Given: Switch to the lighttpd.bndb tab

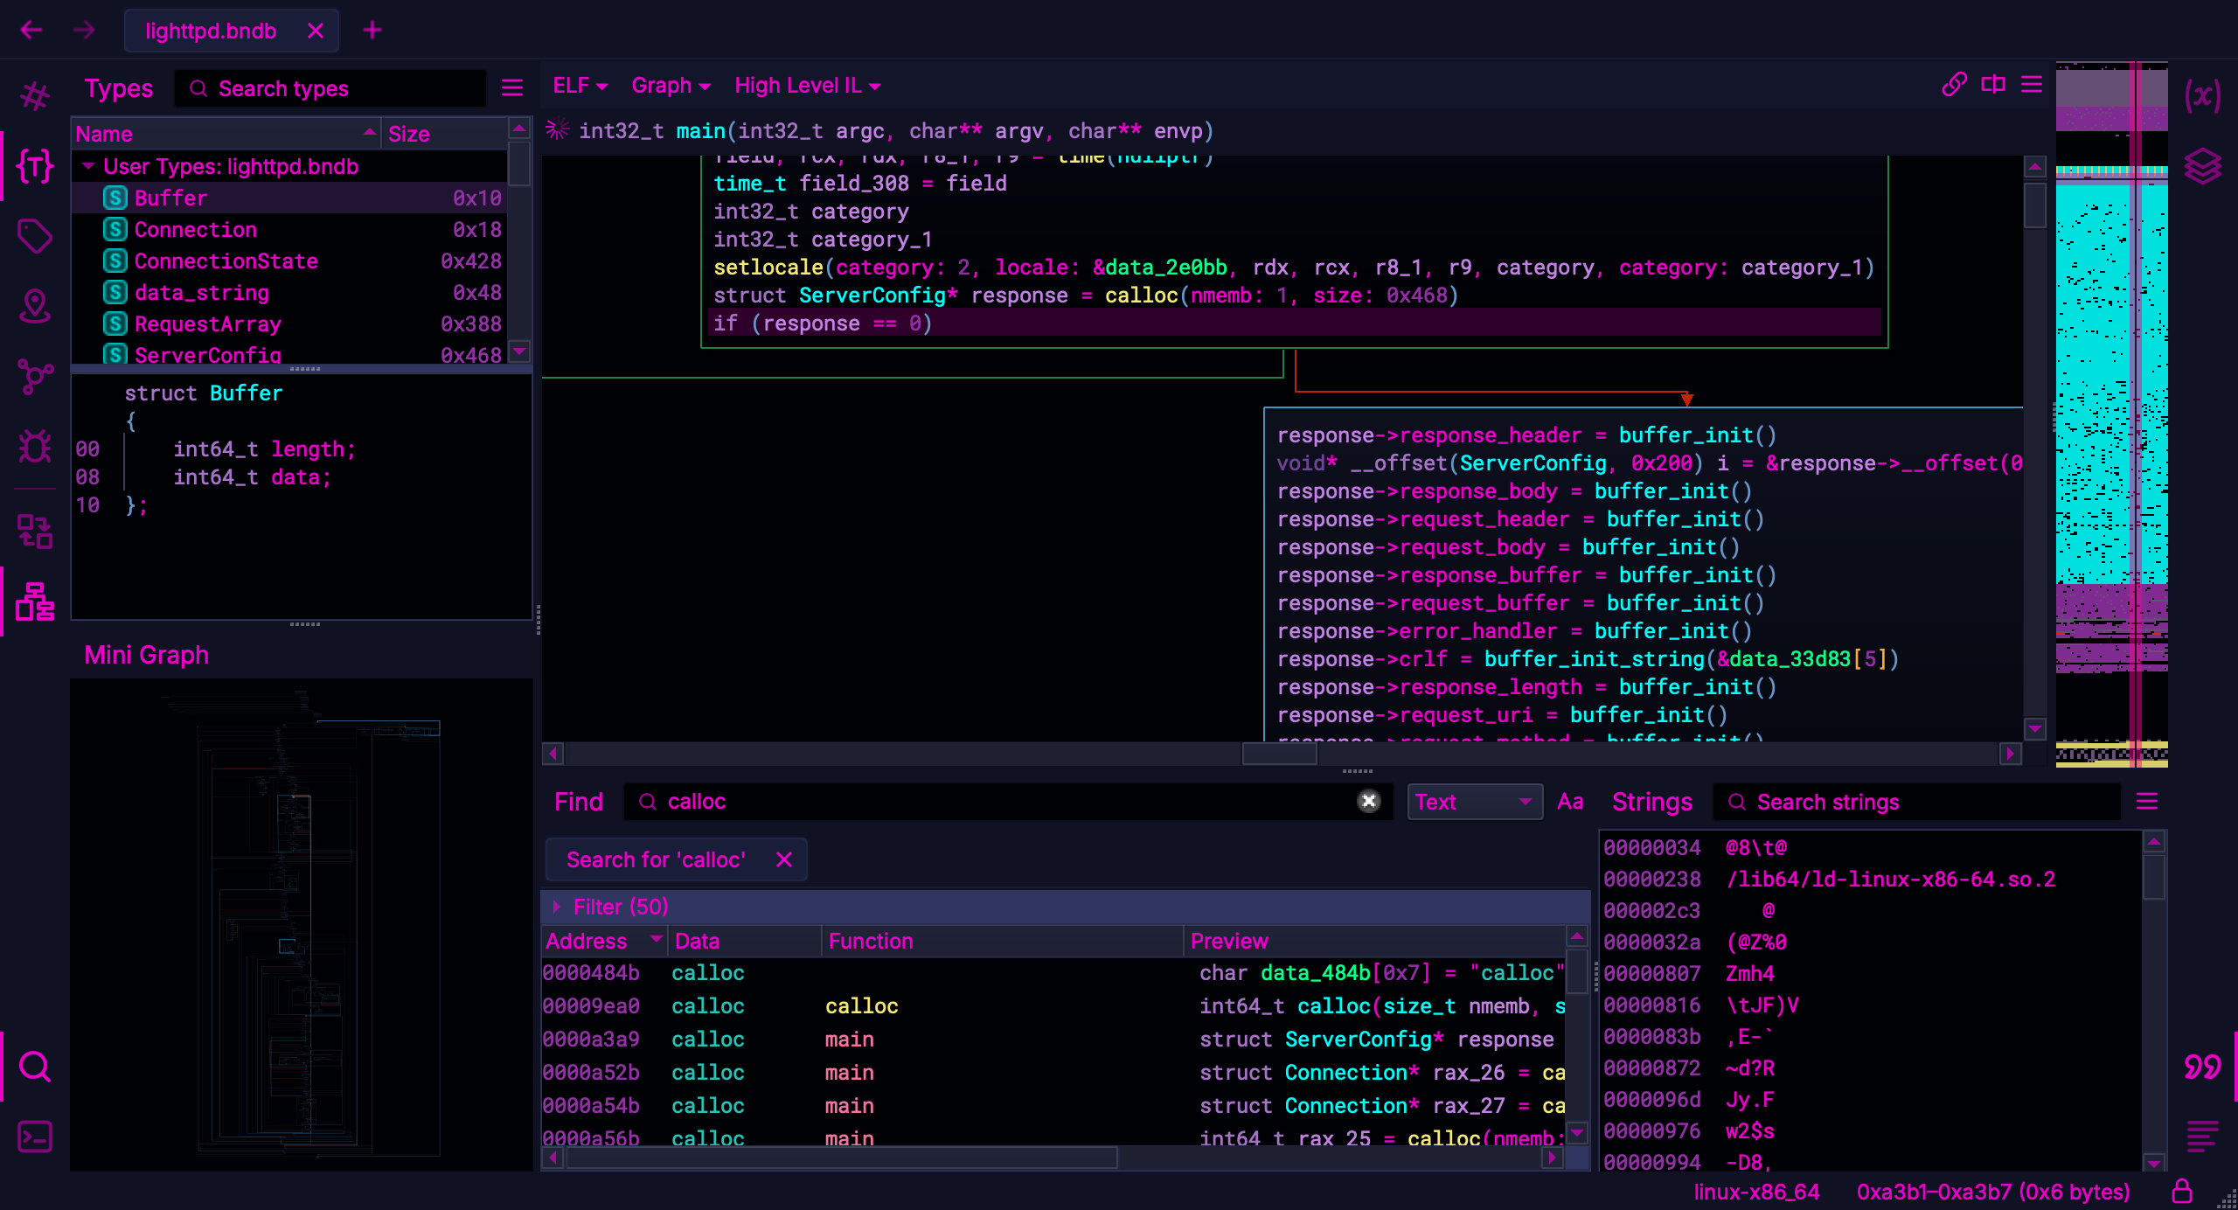Looking at the screenshot, I should click(211, 31).
